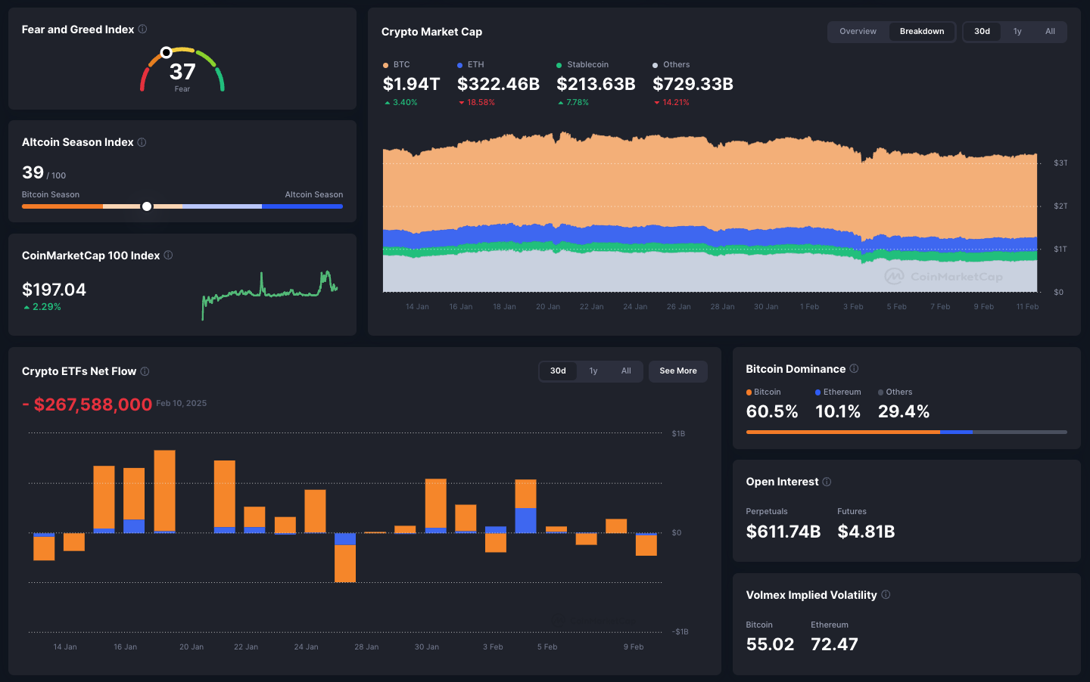Click the Bitcoin Dominance info icon
The width and height of the screenshot is (1090, 682).
854,369
